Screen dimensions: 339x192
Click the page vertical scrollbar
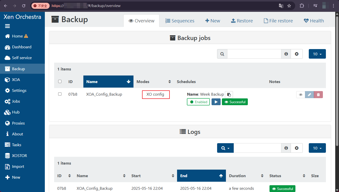pos(337,81)
